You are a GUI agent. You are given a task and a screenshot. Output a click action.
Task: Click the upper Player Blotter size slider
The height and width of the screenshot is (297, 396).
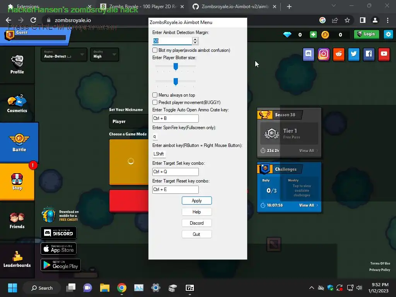[x=176, y=67]
